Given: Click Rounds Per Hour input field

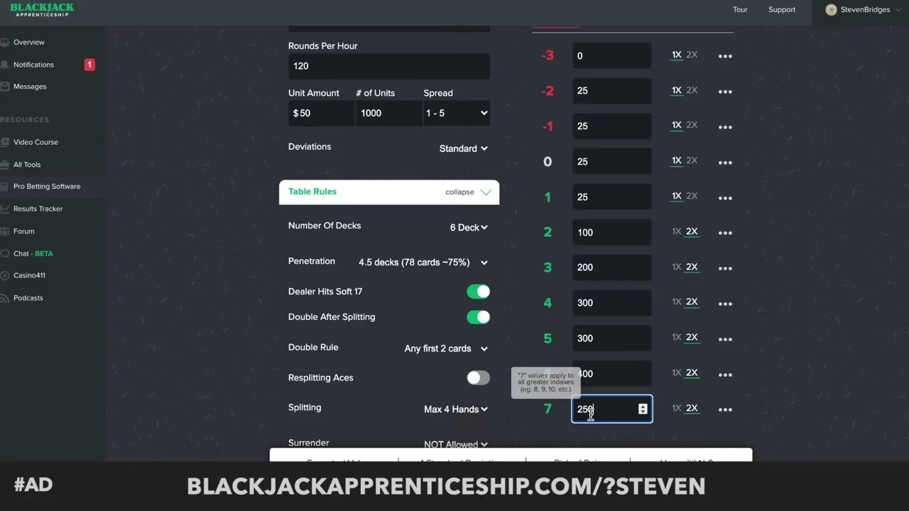Looking at the screenshot, I should (x=389, y=66).
